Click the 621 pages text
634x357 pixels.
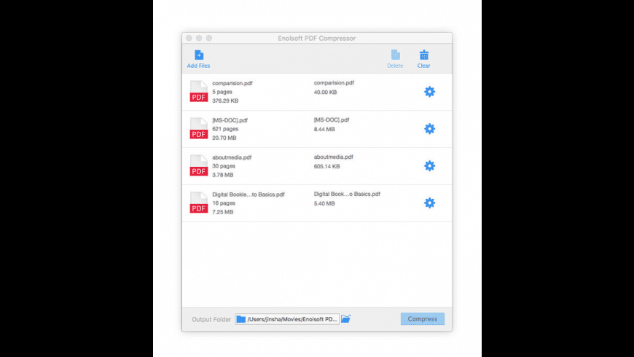pyautogui.click(x=225, y=129)
